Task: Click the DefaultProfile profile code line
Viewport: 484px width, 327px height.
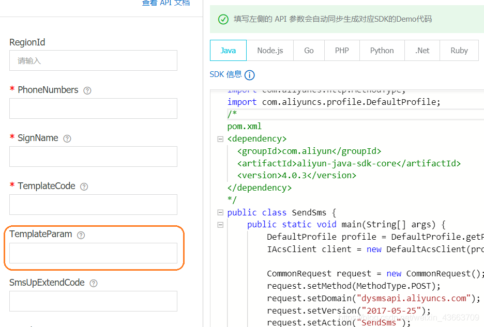Action: click(375, 237)
